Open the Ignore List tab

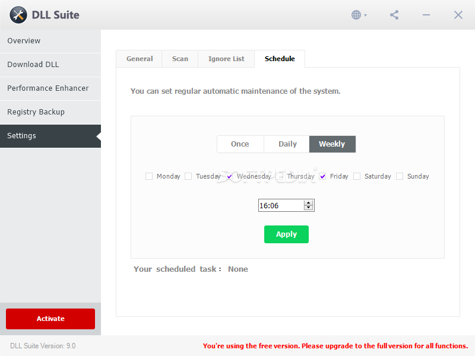[226, 59]
